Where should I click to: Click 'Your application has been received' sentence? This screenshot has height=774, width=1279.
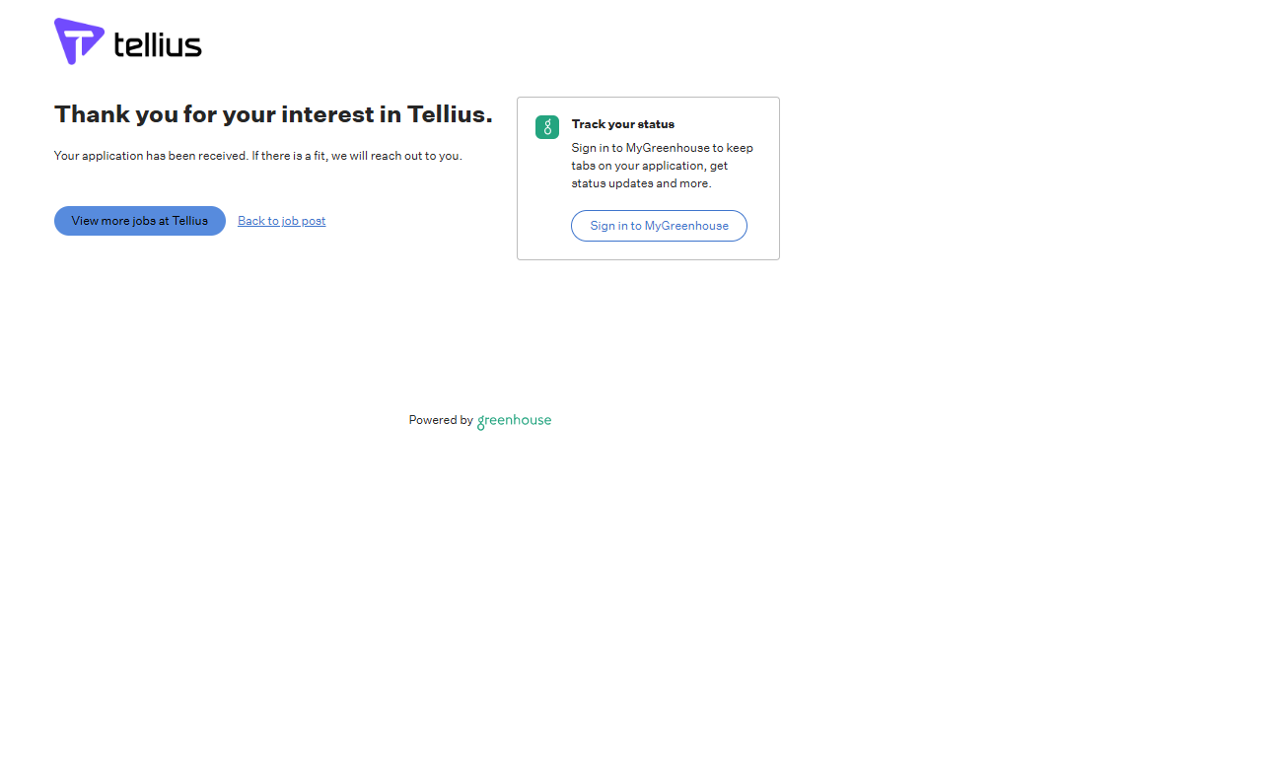tap(151, 156)
